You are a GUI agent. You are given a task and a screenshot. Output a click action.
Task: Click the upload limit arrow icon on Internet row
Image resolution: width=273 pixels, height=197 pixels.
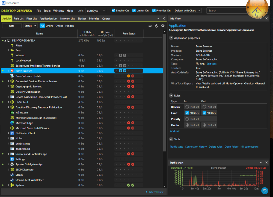(124, 55)
